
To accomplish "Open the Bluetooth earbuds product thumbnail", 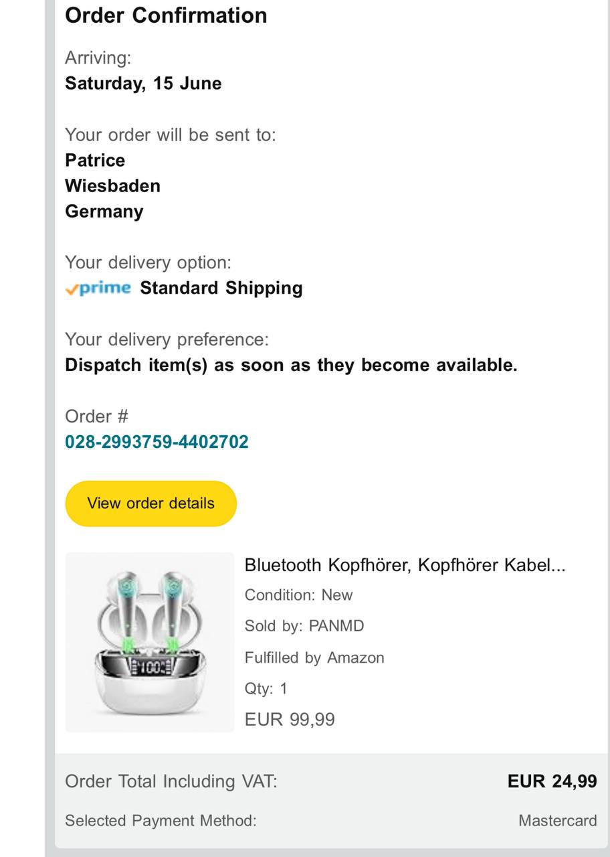I will pos(150,642).
